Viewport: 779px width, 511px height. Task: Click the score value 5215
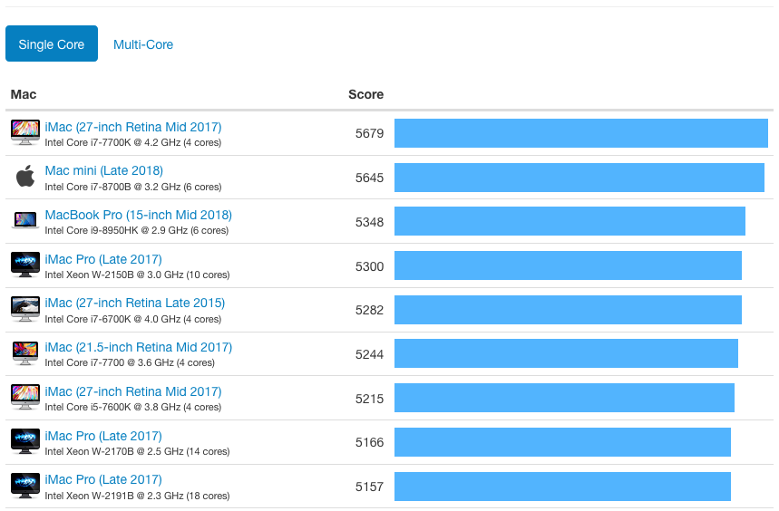[369, 399]
